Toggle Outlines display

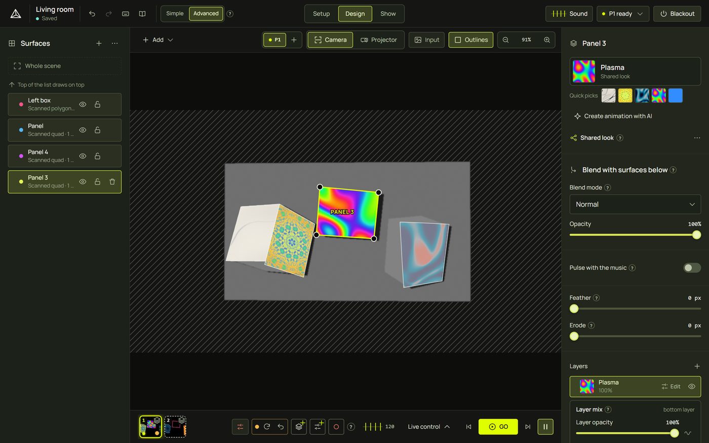(x=471, y=39)
